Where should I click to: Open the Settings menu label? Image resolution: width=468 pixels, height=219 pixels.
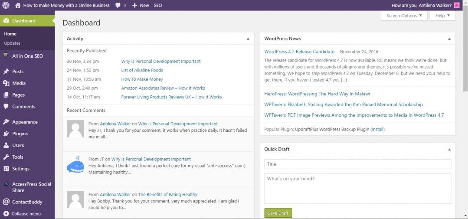click(20, 168)
